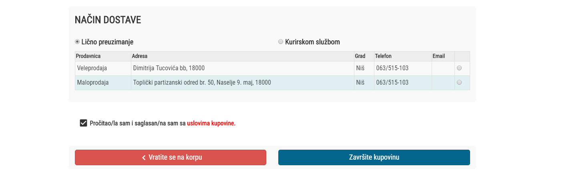Click the NAČIN DOSTAVE heading
This screenshot has width=585, height=188.
(x=108, y=20)
